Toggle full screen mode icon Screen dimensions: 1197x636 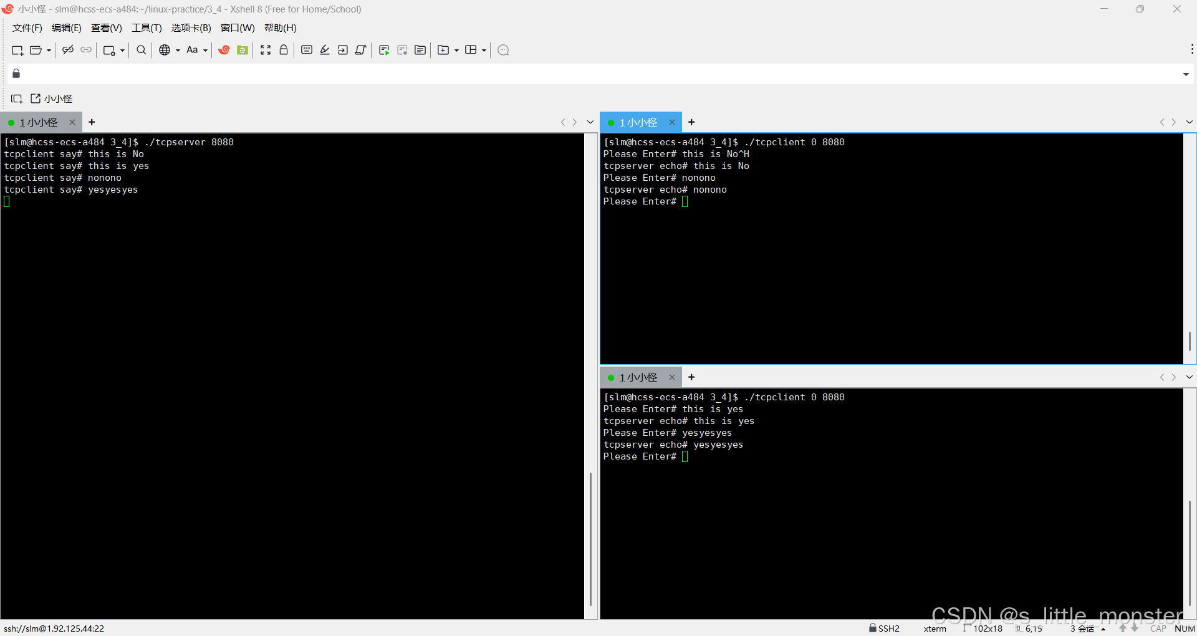tap(266, 50)
